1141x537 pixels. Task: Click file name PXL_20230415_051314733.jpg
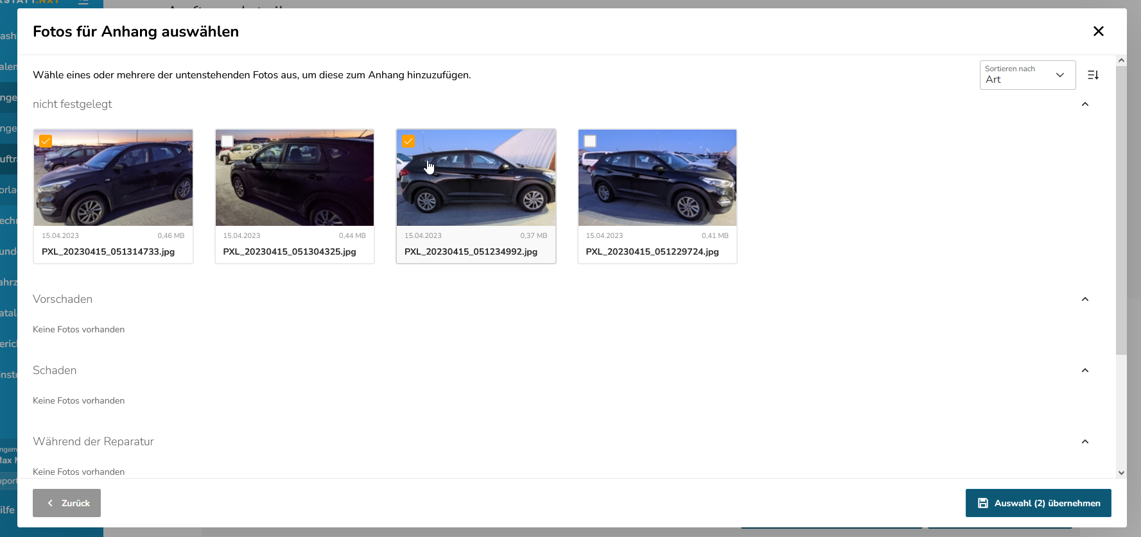pyautogui.click(x=108, y=251)
